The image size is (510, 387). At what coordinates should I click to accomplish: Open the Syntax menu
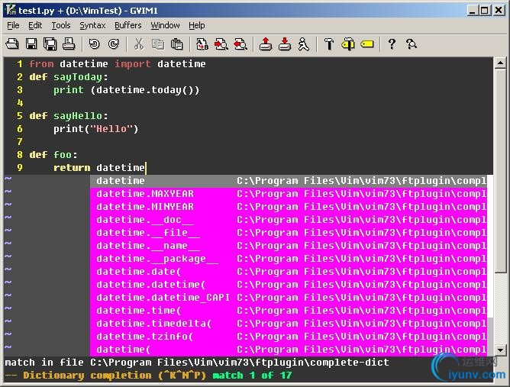(x=92, y=25)
